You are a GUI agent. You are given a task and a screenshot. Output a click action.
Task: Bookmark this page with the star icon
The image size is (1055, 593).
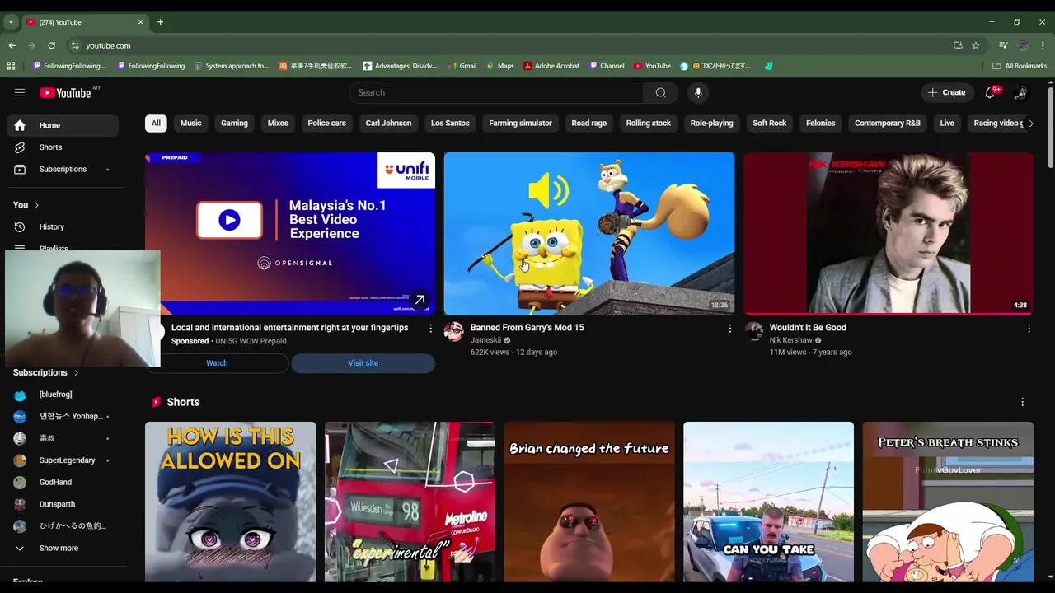coord(976,45)
